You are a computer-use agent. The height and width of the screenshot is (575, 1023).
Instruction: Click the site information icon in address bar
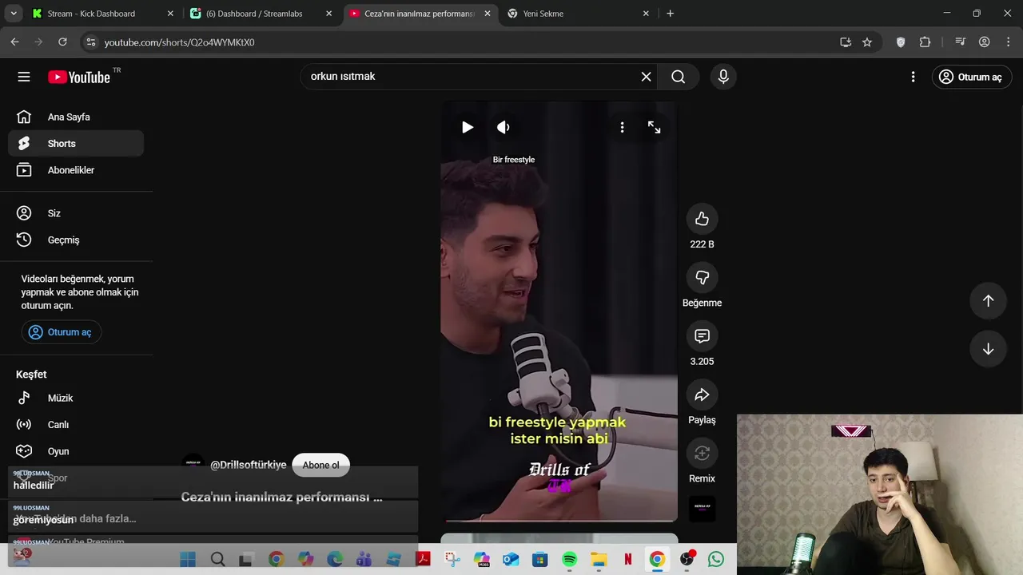pos(90,42)
